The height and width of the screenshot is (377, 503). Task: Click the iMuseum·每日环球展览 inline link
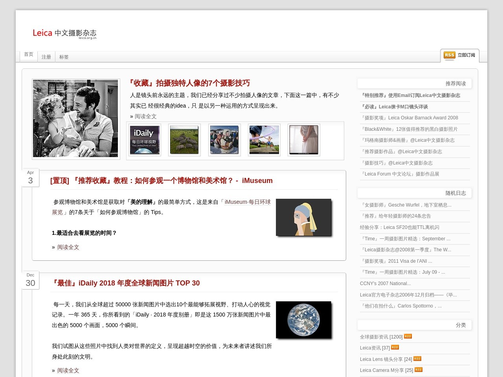(247, 201)
